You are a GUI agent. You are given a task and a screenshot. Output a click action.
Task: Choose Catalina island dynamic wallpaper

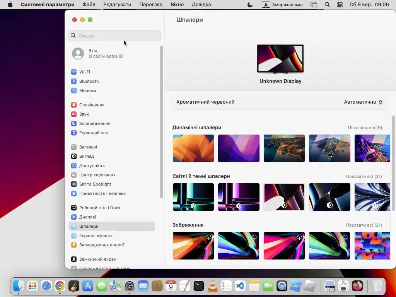(x=329, y=148)
